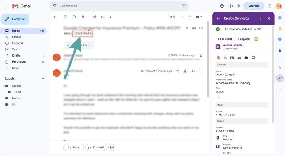Open conversation in new window
Image resolution: width=285 pixels, height=156 pixels.
[x=201, y=28]
